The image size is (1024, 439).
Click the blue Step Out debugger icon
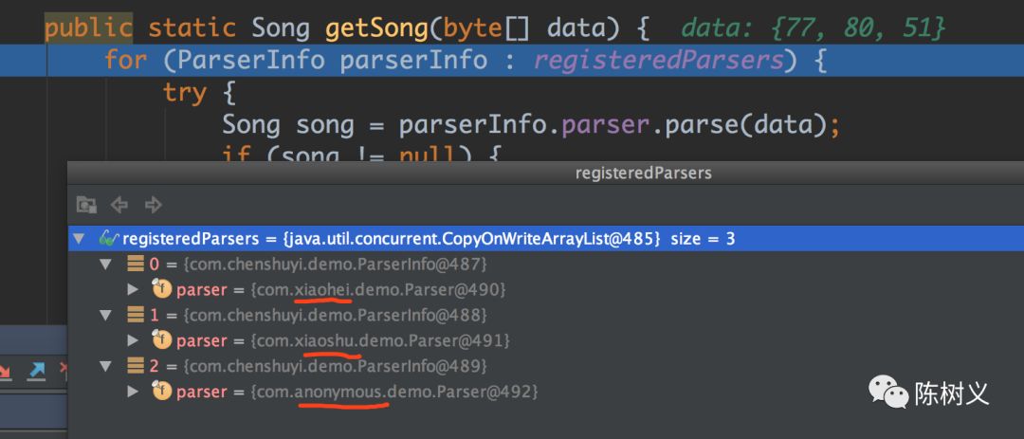coord(36,371)
